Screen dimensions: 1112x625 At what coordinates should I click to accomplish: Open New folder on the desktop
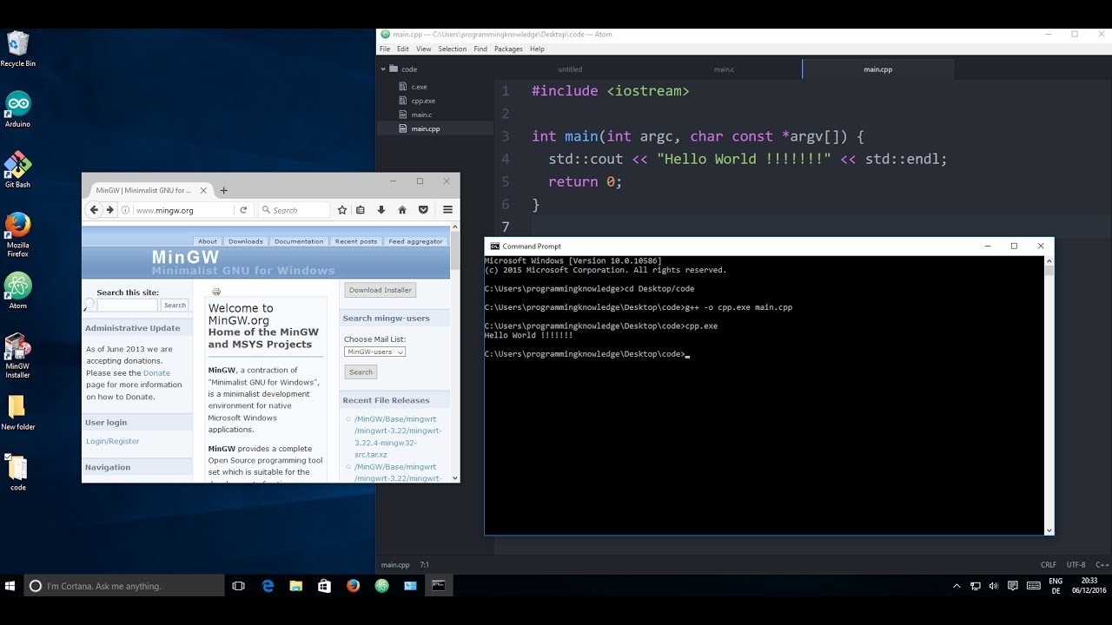tap(17, 412)
